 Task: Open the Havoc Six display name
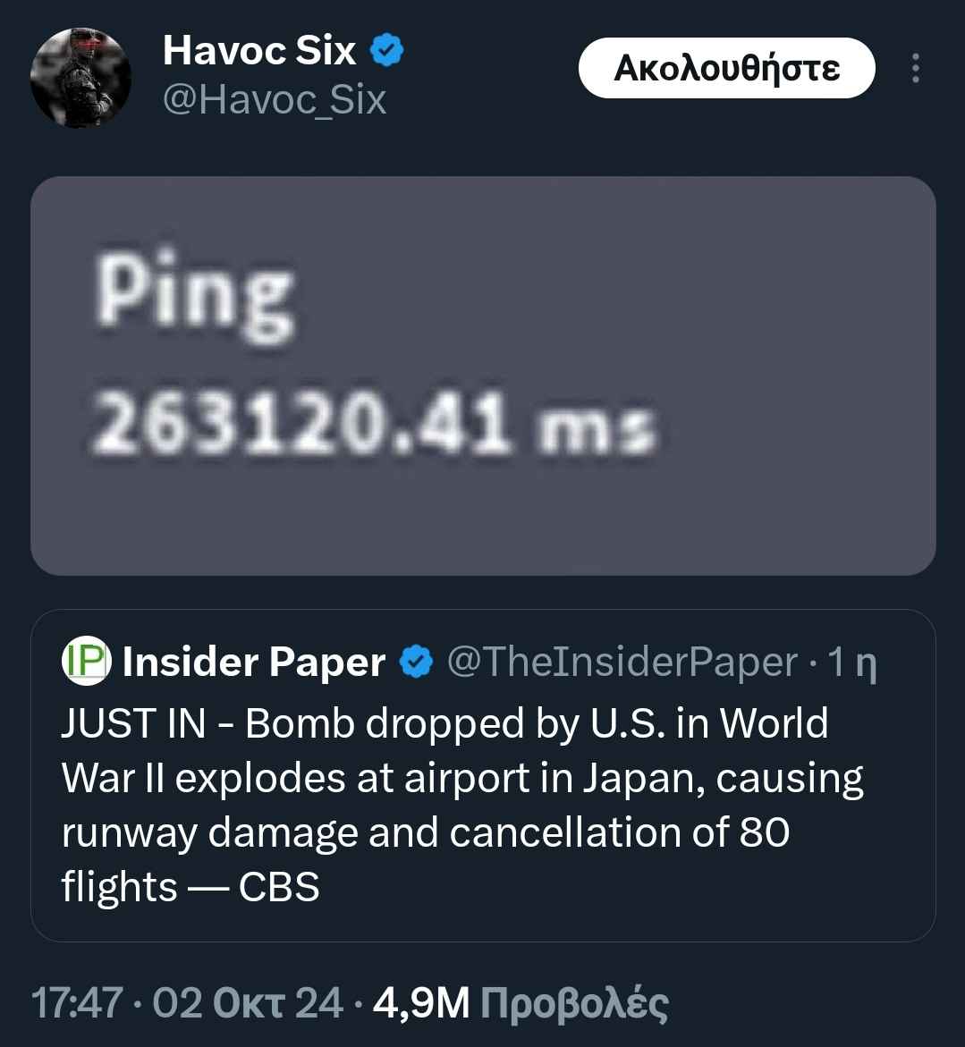click(x=259, y=51)
